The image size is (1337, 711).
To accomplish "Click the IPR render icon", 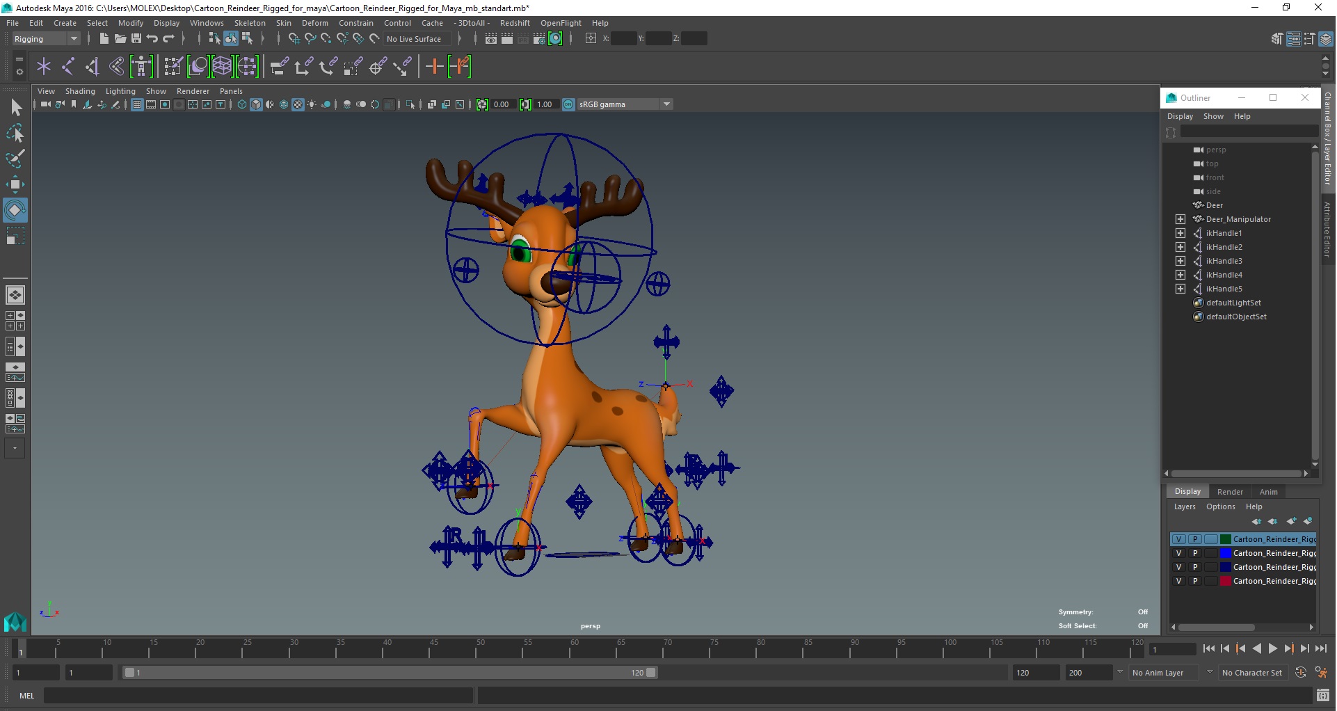I will coord(523,39).
